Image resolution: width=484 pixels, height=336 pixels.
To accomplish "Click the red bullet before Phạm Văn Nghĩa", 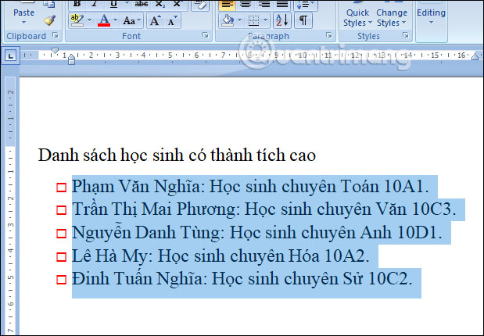I will [62, 188].
